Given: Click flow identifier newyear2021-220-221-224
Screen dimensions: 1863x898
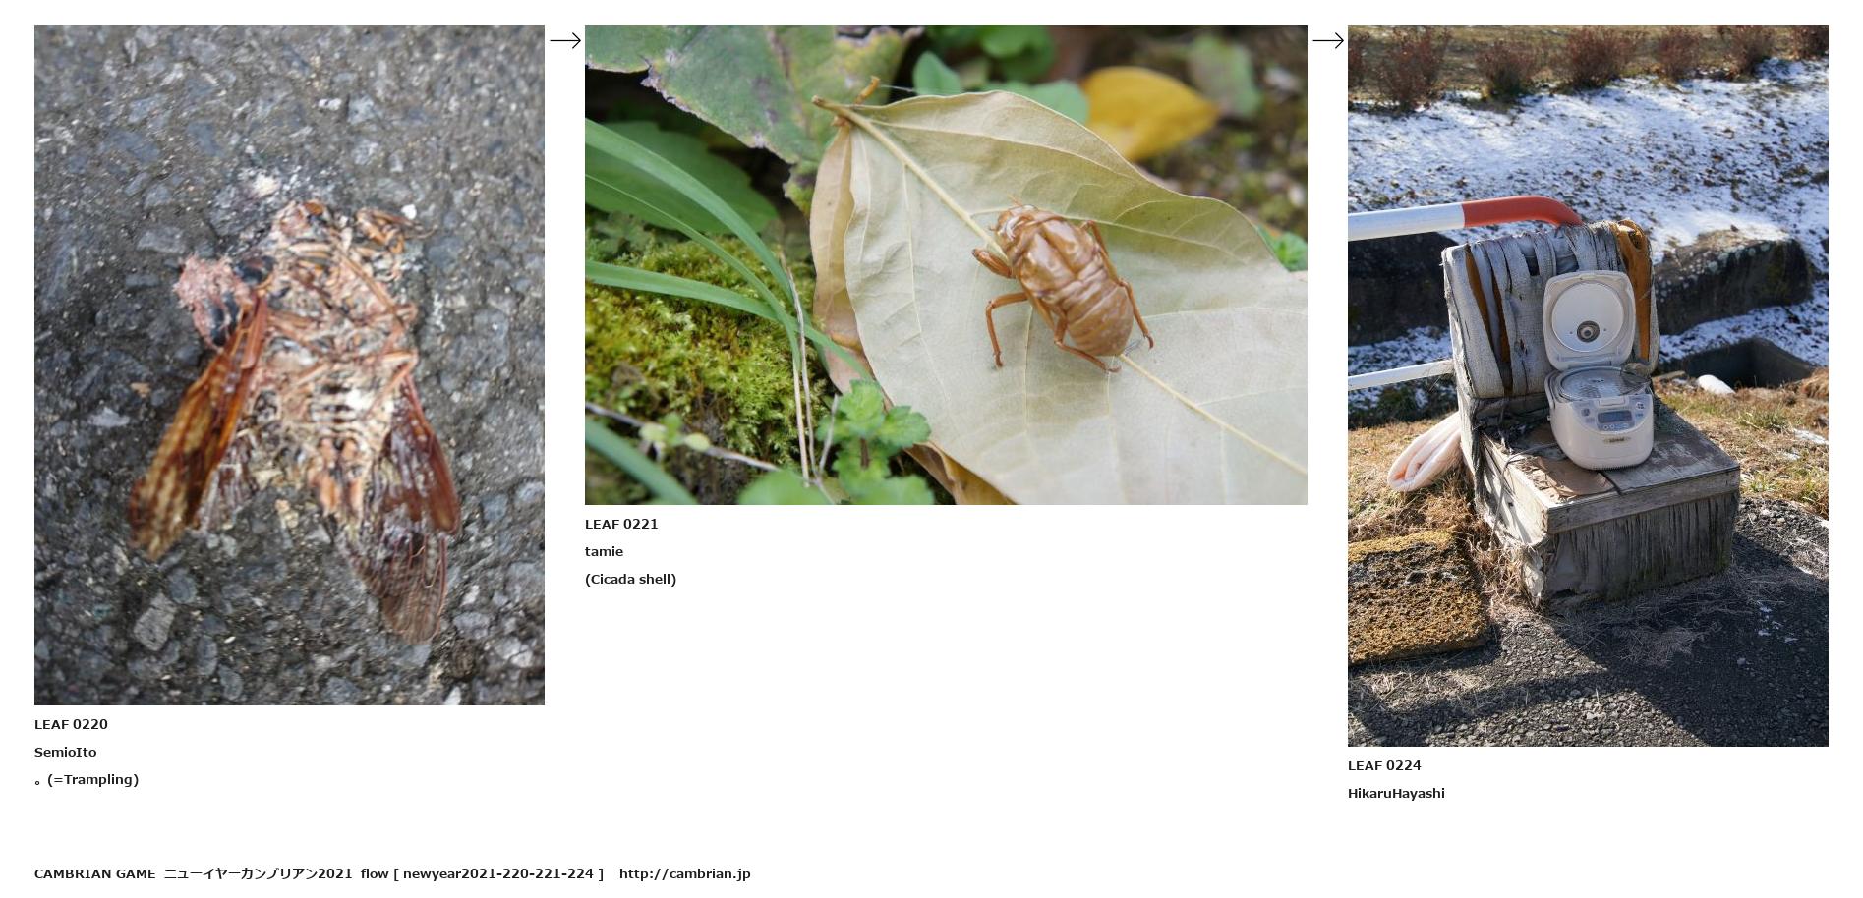Looking at the screenshot, I should [x=498, y=873].
